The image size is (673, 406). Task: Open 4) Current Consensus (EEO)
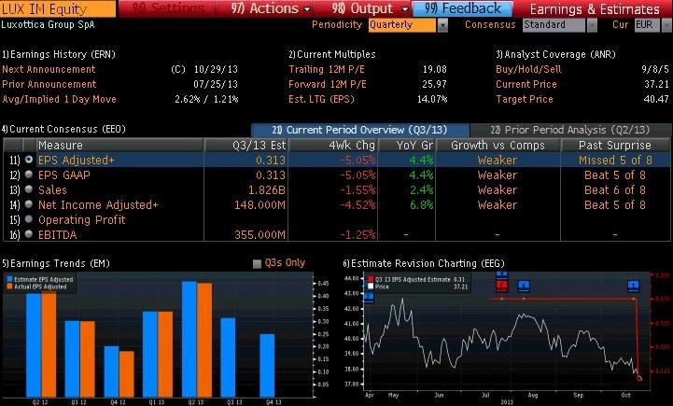coord(64,129)
